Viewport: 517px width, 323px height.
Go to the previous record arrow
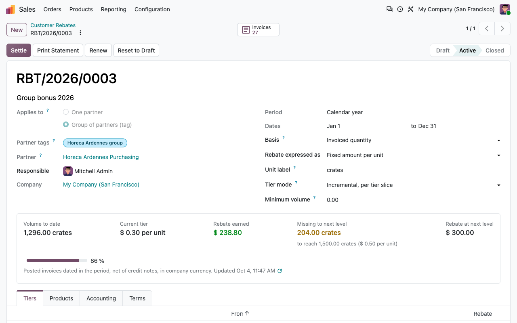point(487,29)
